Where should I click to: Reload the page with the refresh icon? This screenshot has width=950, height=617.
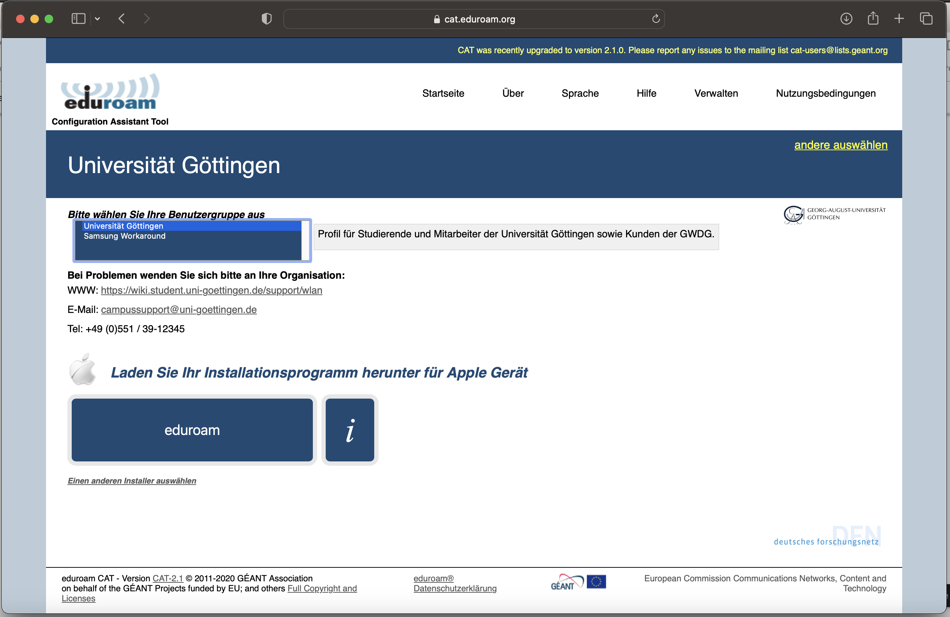656,19
